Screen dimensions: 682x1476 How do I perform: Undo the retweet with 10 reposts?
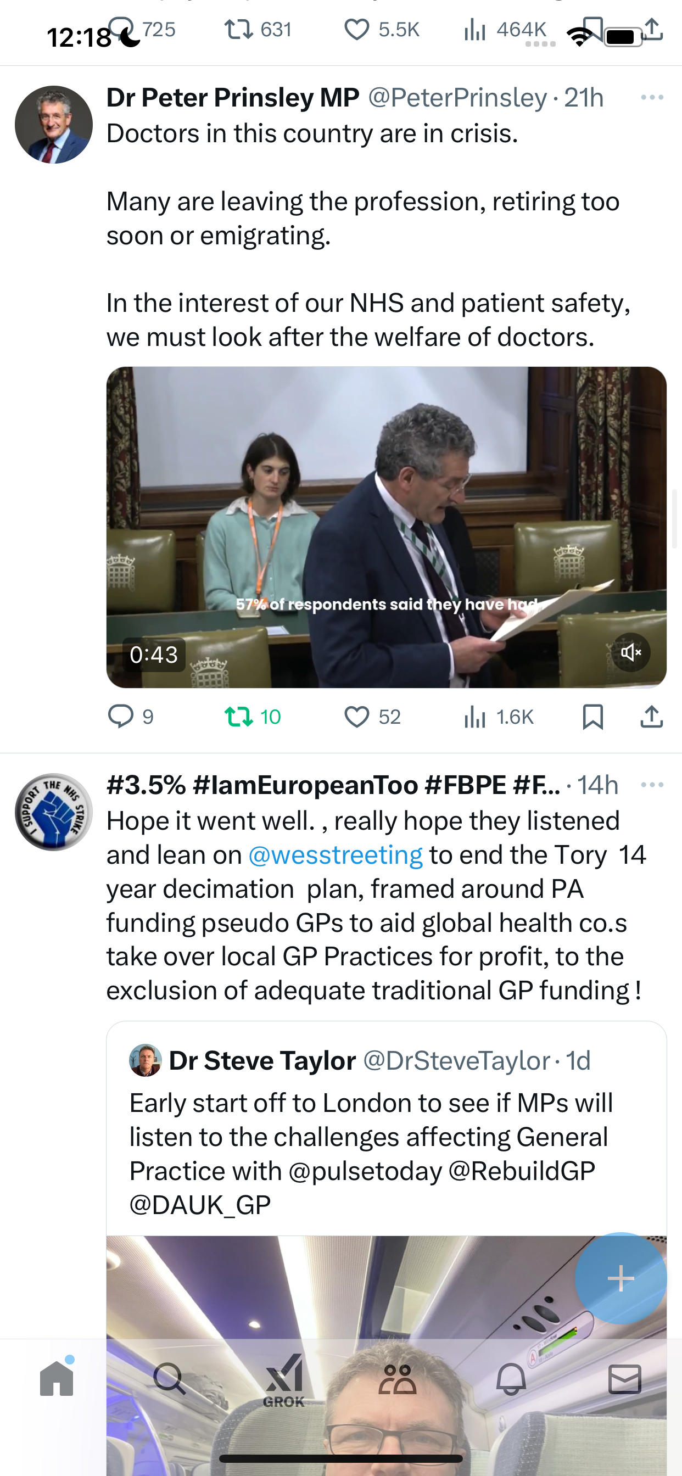coord(252,716)
